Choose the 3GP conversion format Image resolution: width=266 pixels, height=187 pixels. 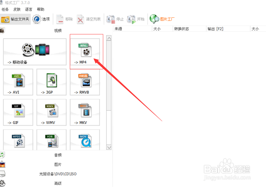51,82
